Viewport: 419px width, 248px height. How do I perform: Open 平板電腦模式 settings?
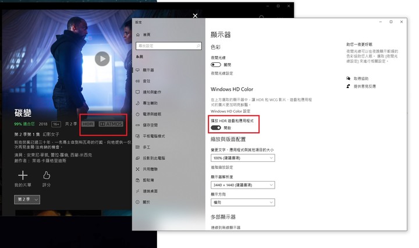point(154,136)
